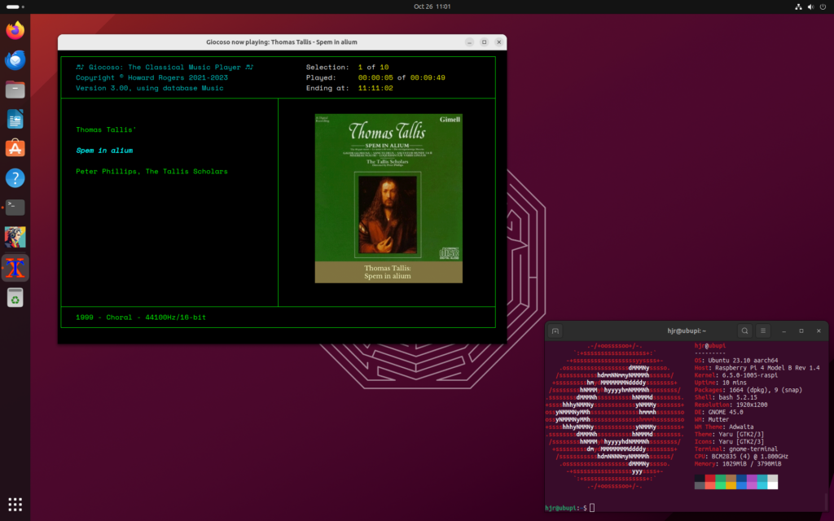Click the terminal new tab icon
The image size is (834, 521).
(555, 331)
